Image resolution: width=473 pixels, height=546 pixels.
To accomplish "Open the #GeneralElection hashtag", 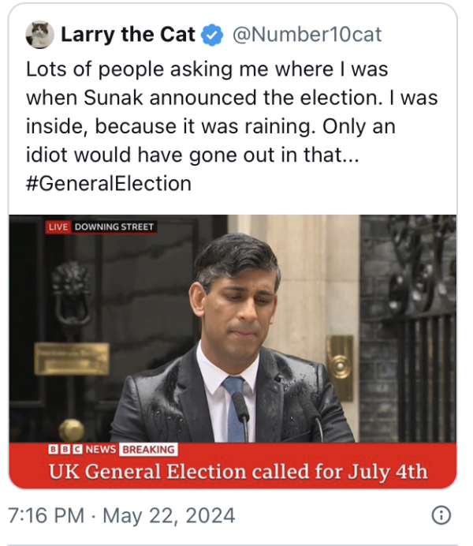I will coord(109,184).
